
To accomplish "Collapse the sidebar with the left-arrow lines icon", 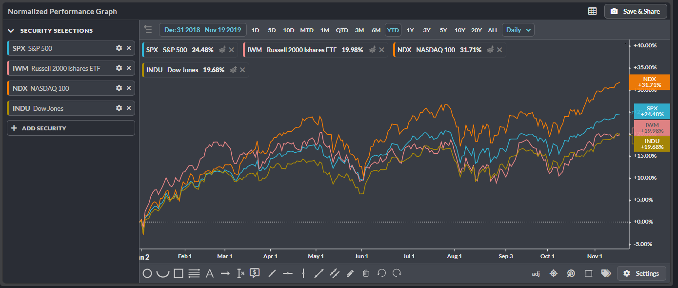I will (x=148, y=30).
